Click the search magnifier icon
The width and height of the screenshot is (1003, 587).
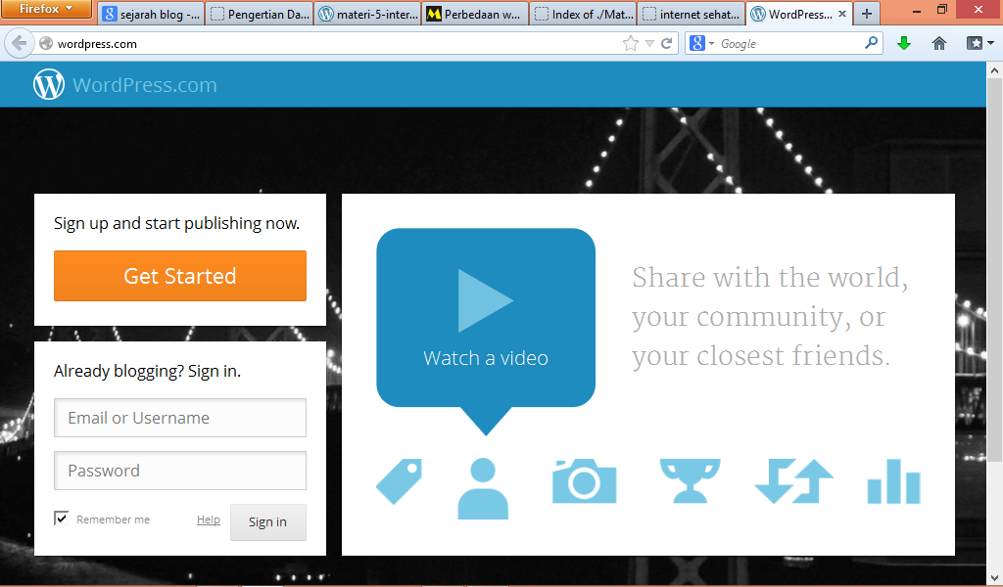point(871,43)
